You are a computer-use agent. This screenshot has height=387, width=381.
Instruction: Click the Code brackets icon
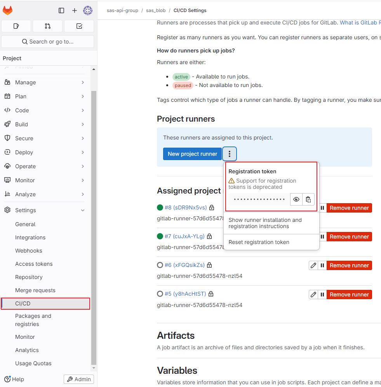[7, 110]
